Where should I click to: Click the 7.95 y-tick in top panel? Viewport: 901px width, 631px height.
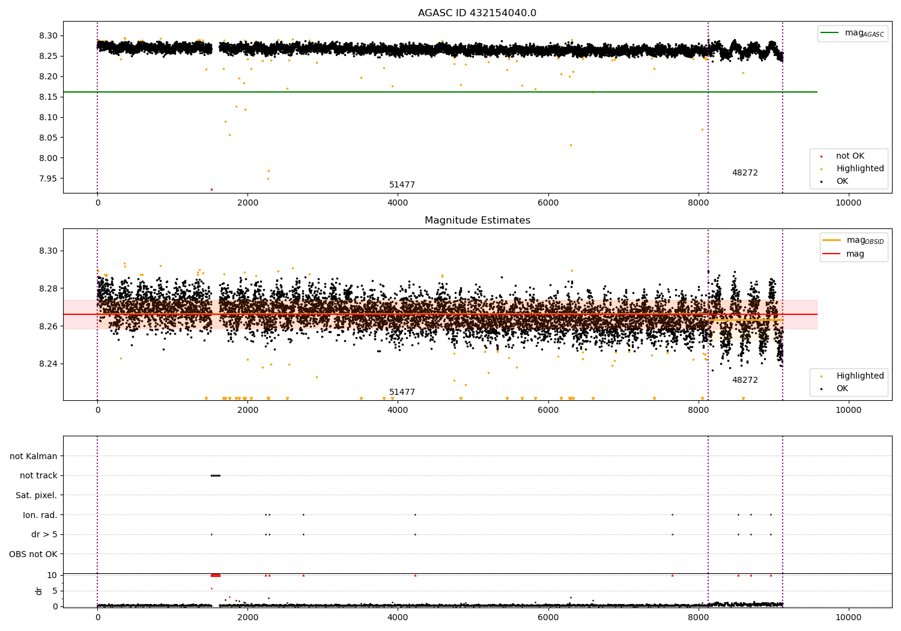coord(49,179)
